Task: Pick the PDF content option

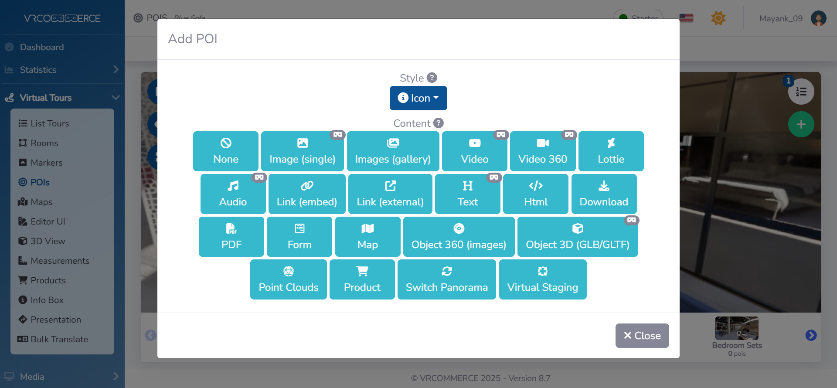Action: (231, 237)
